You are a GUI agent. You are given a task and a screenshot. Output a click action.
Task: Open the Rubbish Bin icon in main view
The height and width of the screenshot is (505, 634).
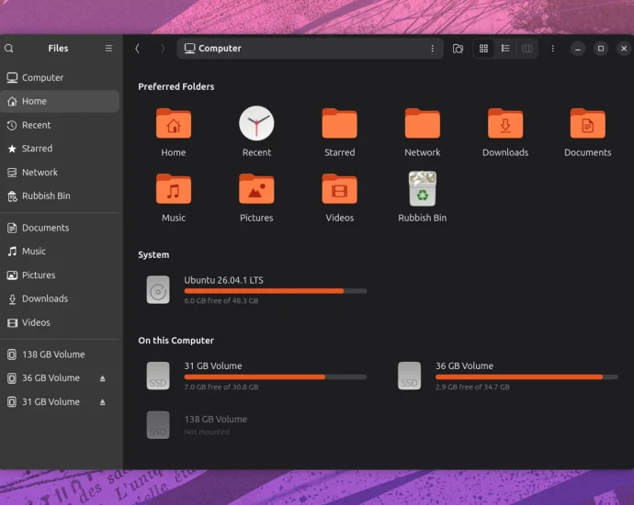(423, 188)
